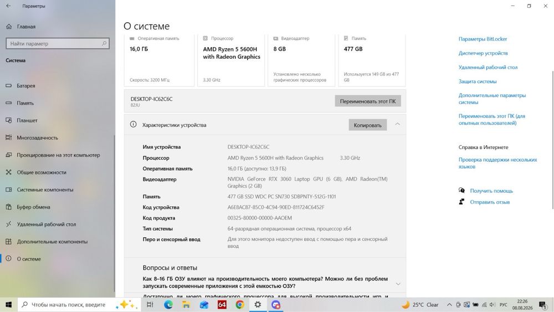Click the Отправить отзыв feedback icon
The height and width of the screenshot is (312, 554).
pyautogui.click(x=461, y=202)
